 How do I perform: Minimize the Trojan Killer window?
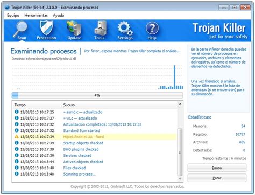(224, 8)
